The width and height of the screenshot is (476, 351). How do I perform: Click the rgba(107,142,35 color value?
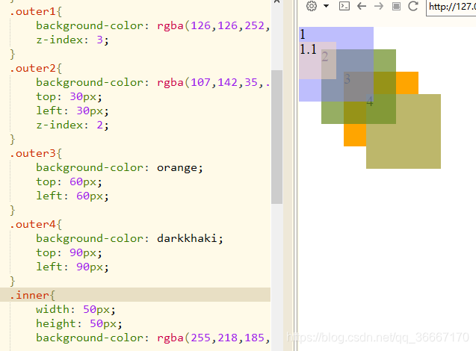coord(214,82)
